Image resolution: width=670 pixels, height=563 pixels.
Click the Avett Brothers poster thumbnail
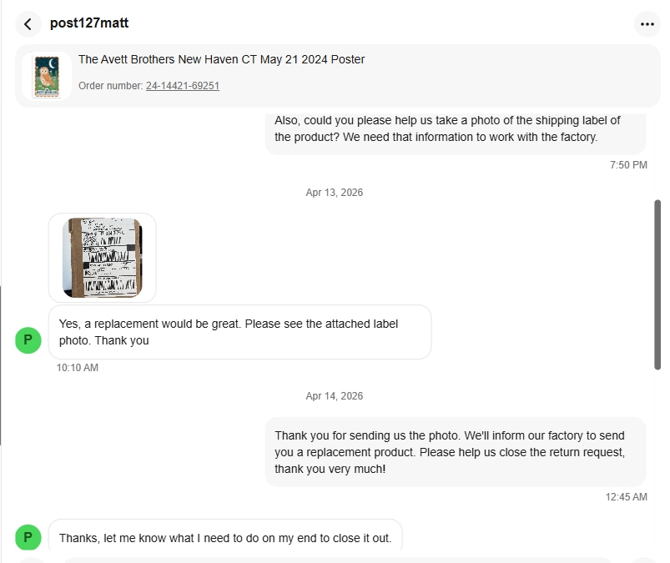click(x=47, y=76)
